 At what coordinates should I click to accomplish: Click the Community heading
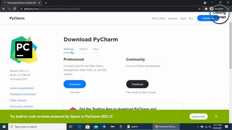click(136, 59)
